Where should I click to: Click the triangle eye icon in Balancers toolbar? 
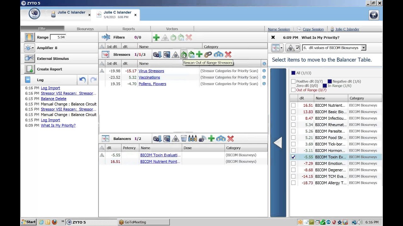(176, 139)
